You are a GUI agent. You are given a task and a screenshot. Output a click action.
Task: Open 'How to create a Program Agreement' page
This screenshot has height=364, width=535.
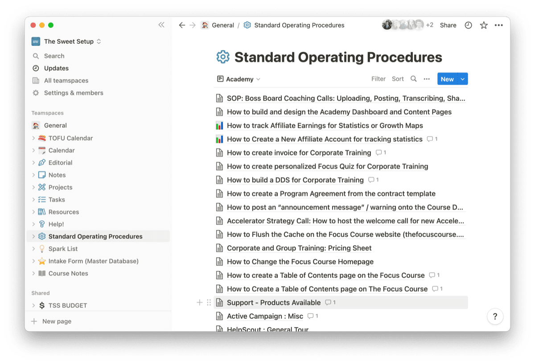[x=331, y=194]
